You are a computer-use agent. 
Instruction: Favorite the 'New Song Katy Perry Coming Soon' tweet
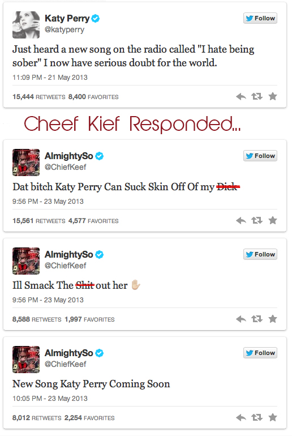click(x=273, y=417)
